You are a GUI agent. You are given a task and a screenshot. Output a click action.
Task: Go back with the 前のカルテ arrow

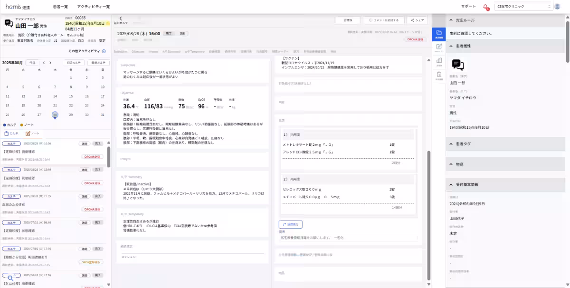click(x=121, y=19)
